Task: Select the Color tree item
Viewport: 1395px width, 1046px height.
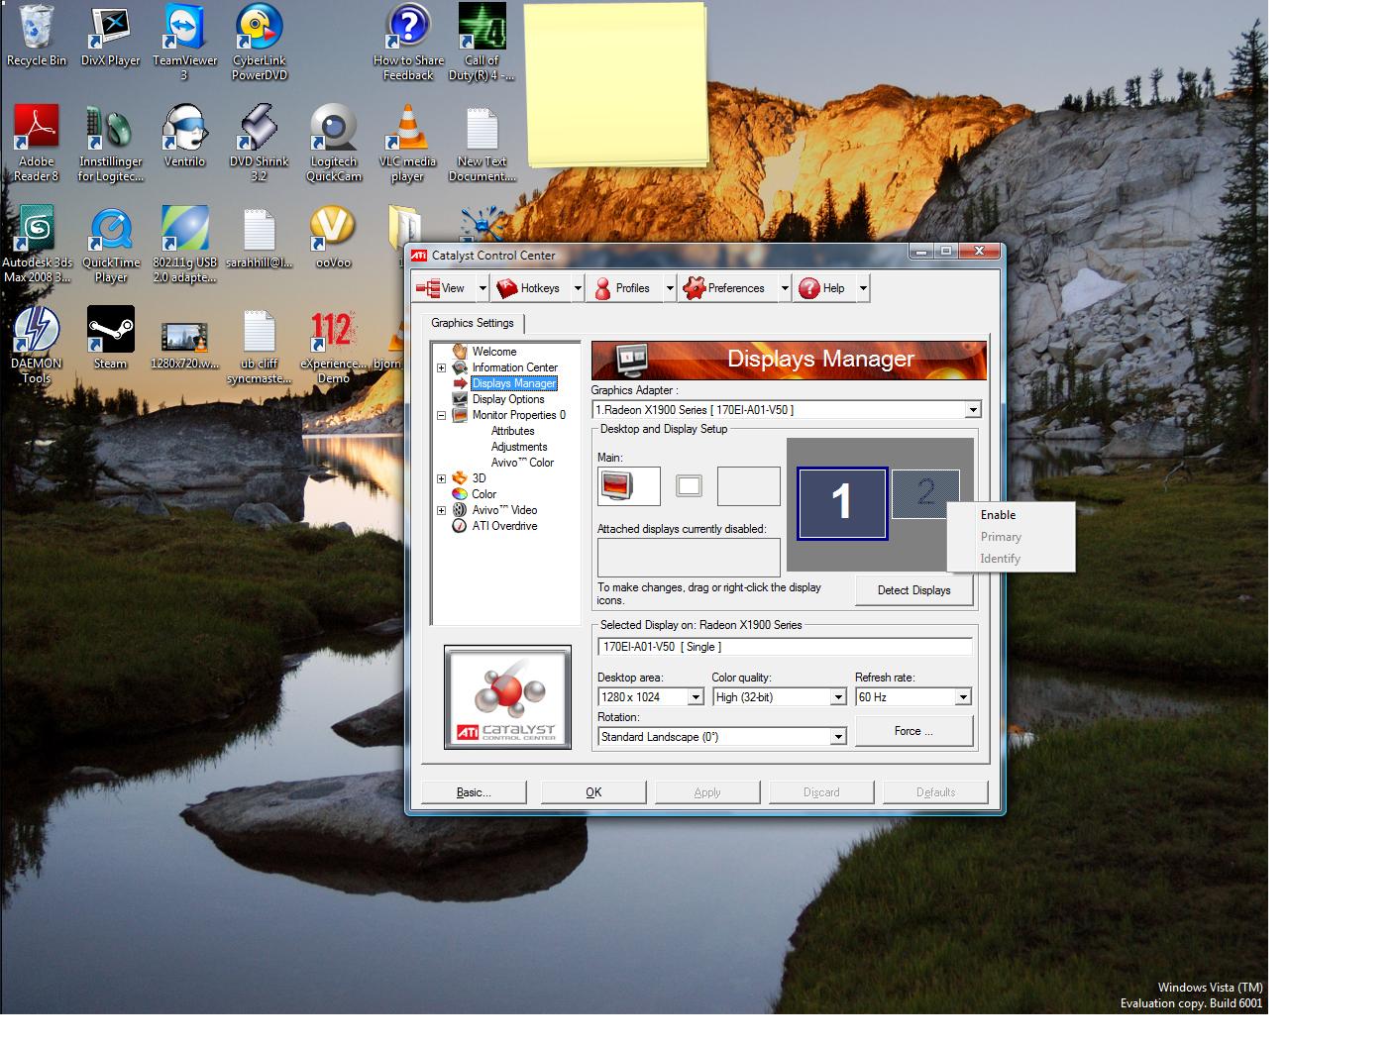Action: pyautogui.click(x=483, y=494)
